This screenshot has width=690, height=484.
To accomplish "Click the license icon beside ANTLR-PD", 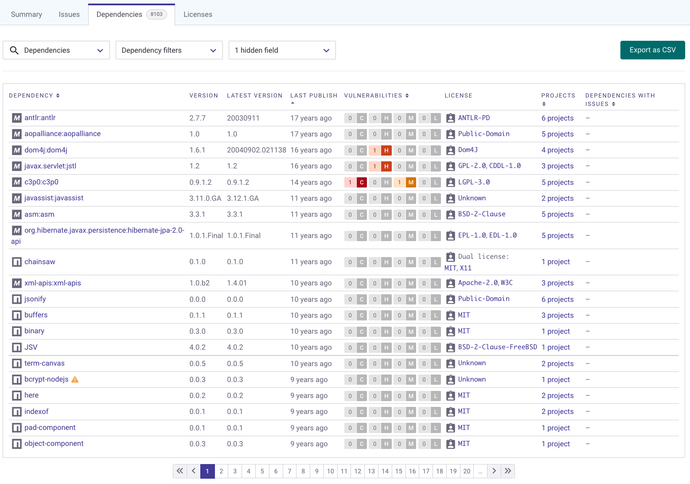I will coord(451,118).
